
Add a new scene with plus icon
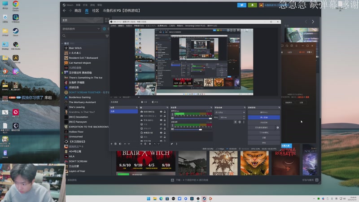coord(112,144)
